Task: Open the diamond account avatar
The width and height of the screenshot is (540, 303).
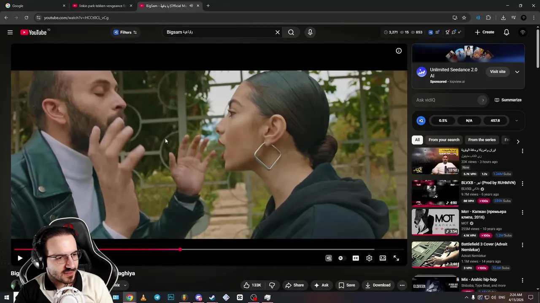Action: pyautogui.click(x=523, y=32)
